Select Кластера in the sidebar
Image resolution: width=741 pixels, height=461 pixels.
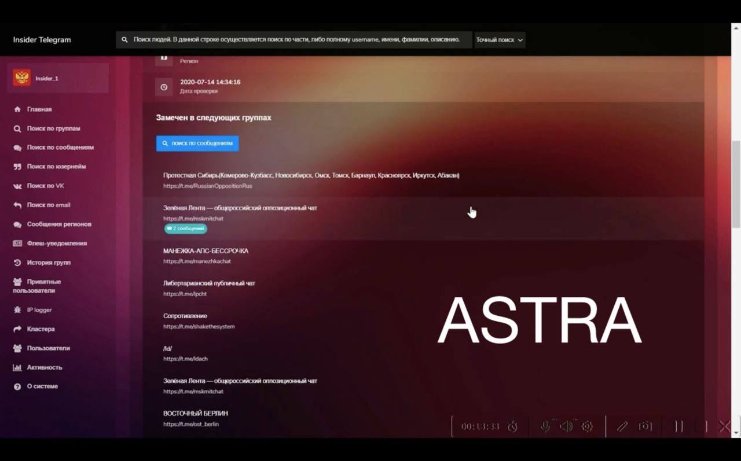pyautogui.click(x=41, y=329)
